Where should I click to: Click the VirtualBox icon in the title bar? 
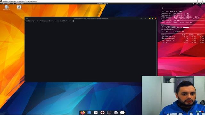(x=1, y=1)
